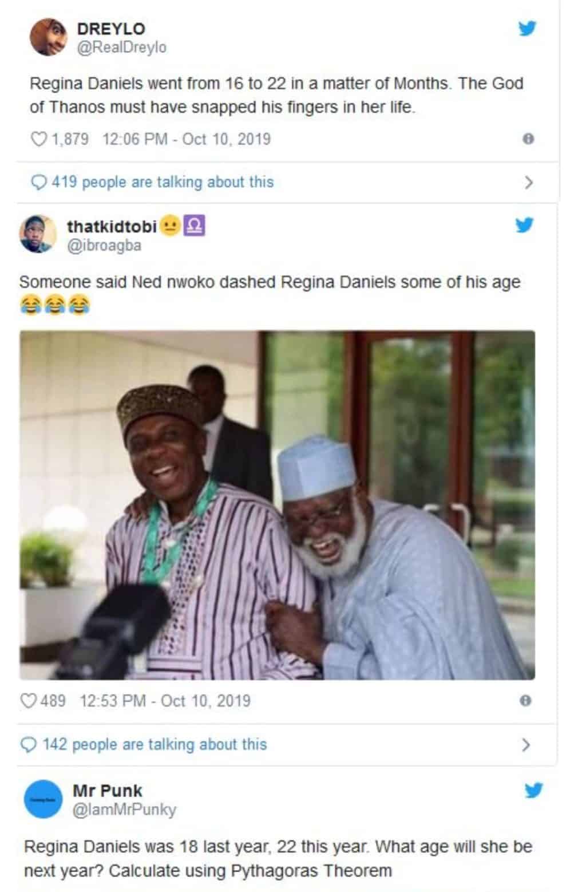586x892 pixels.
Task: Open the @IamMrPunky handle link
Action: click(124, 810)
